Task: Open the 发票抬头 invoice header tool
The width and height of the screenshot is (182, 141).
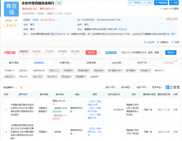Action: point(163,42)
